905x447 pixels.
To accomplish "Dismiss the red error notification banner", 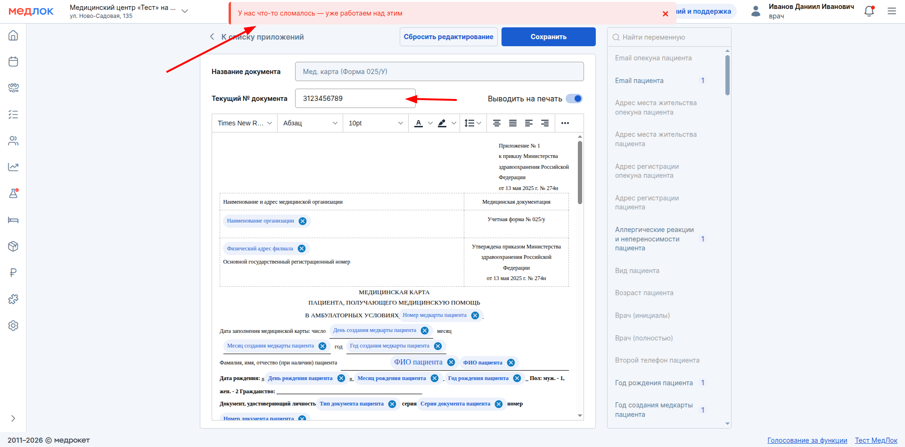I will tap(665, 14).
